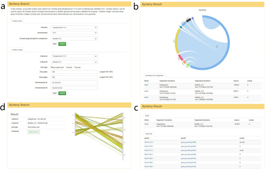Click the light green arc in the chord diagram
266x170 pixels.
tap(188, 65)
